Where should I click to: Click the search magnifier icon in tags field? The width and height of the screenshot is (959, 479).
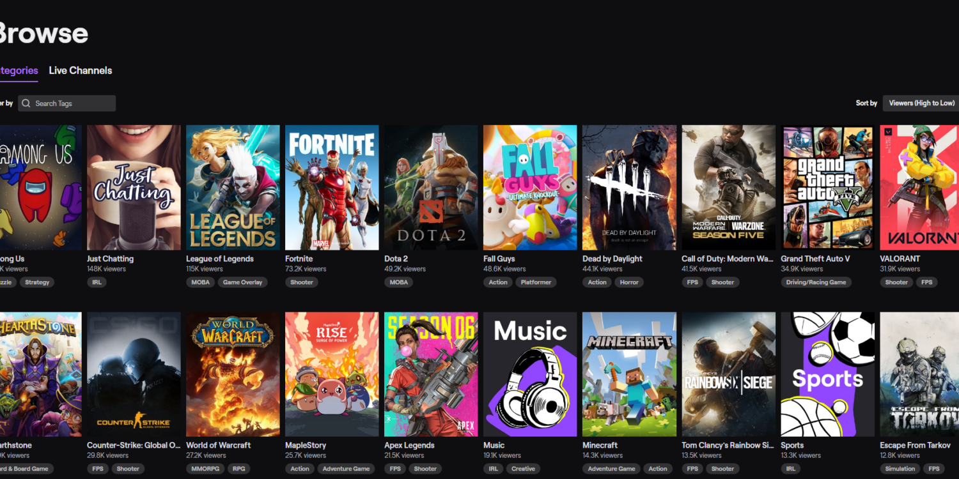click(x=26, y=103)
